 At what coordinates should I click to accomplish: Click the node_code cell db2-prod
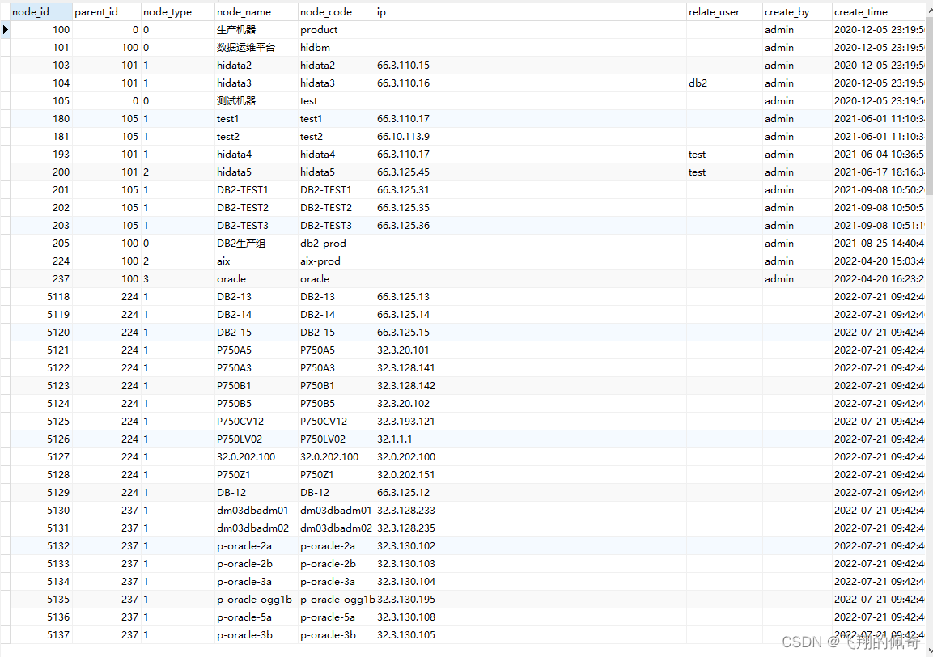pos(324,244)
